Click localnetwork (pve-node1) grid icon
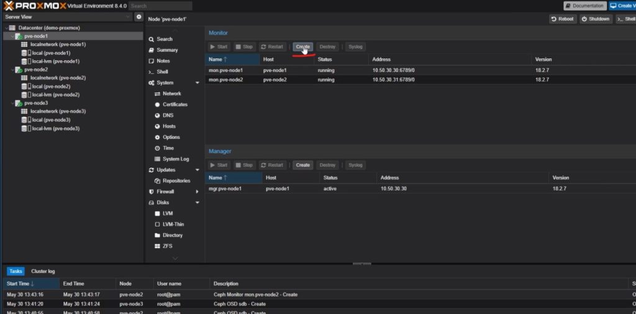 coord(24,45)
